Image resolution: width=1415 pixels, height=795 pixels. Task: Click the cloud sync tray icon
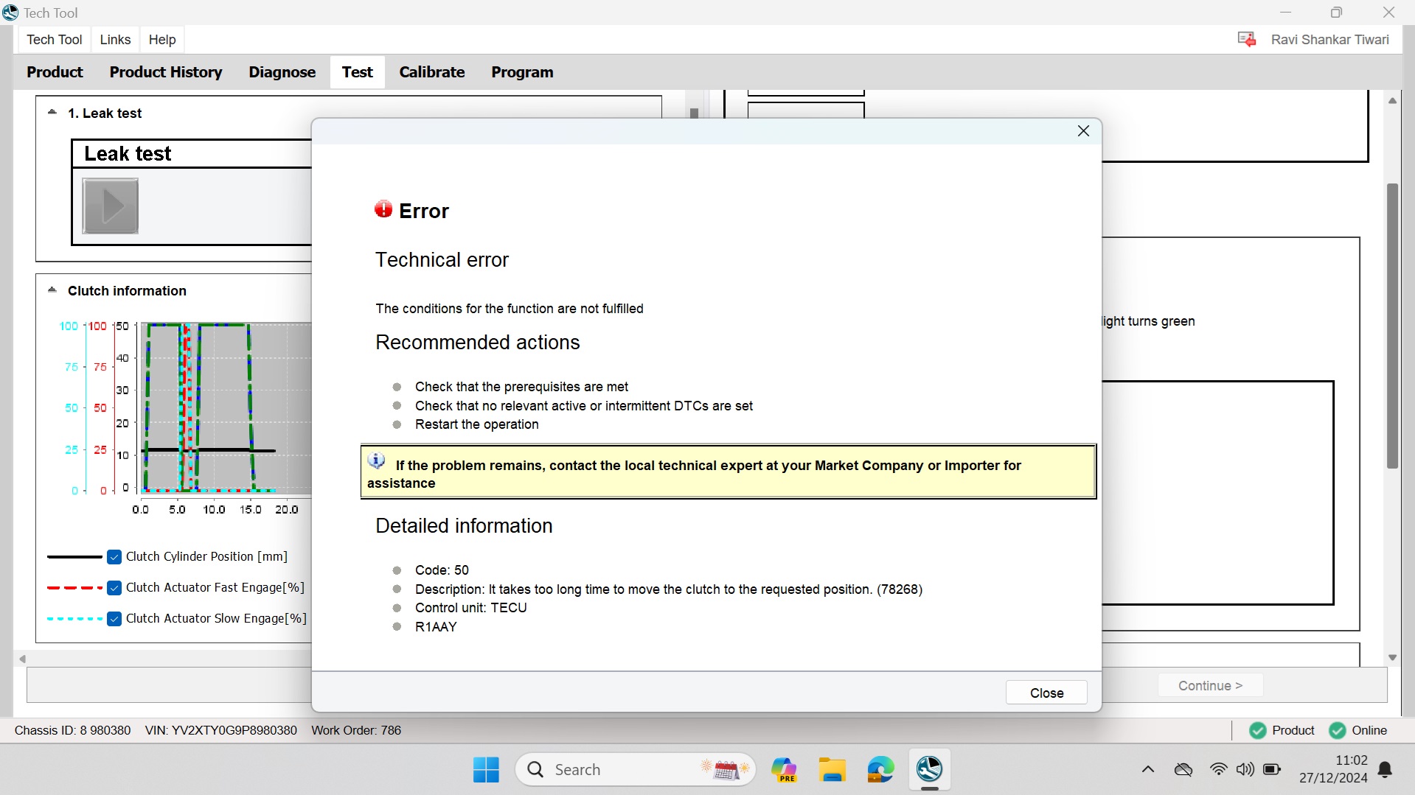[x=1183, y=770]
